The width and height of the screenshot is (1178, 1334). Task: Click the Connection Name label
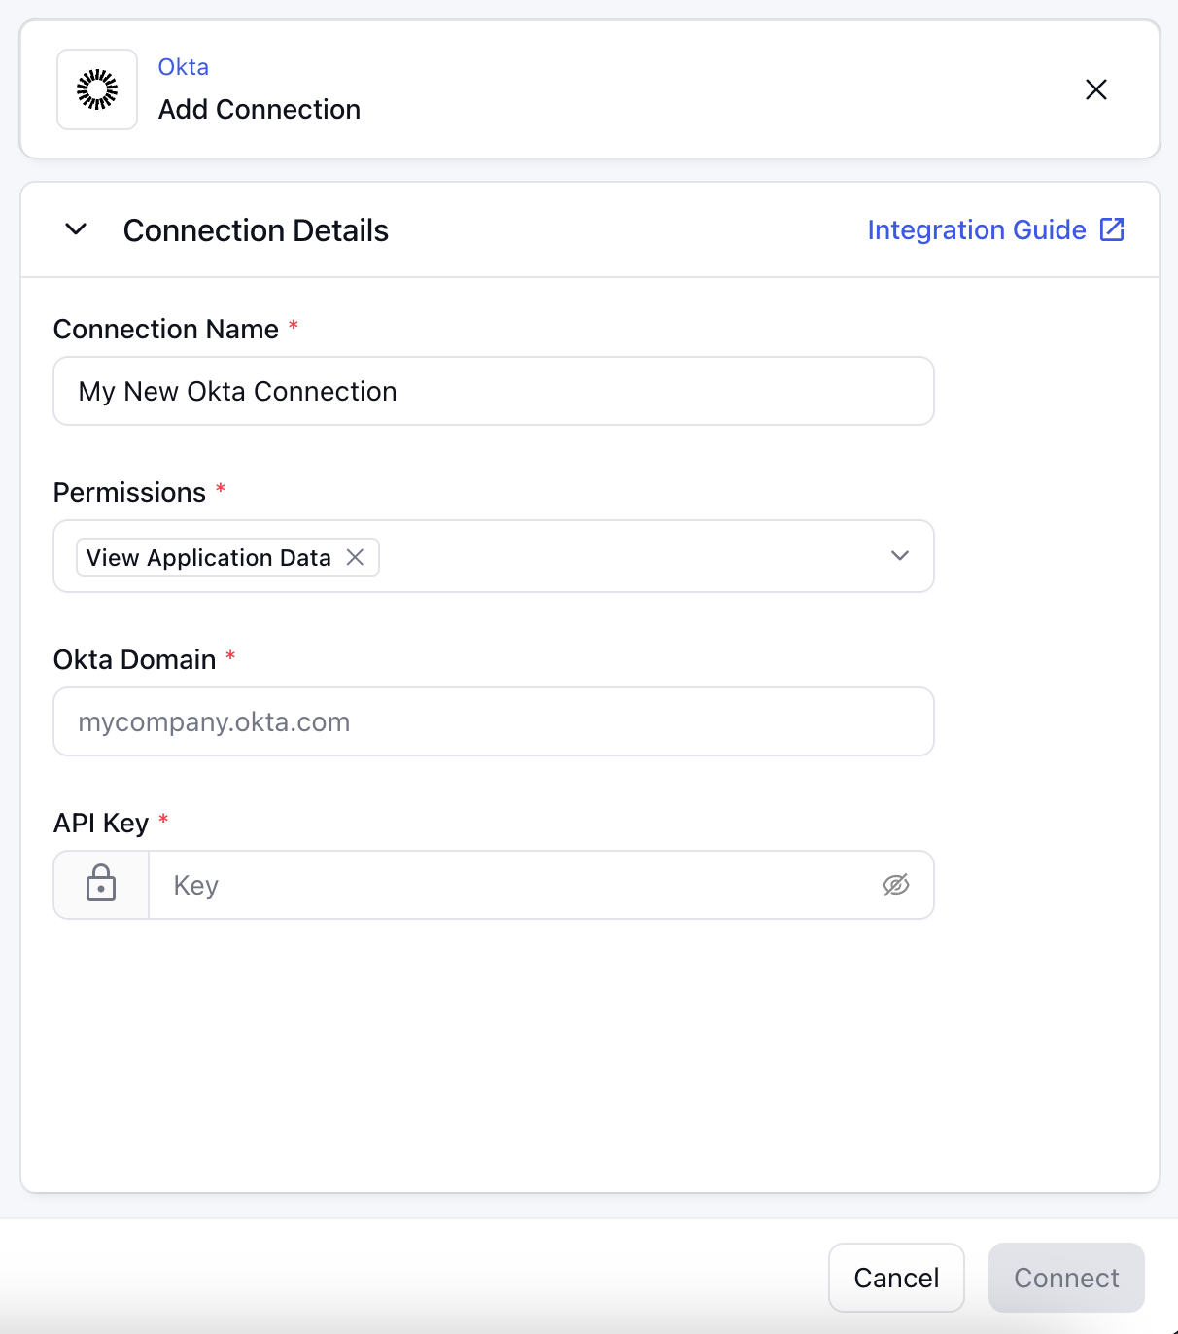click(x=166, y=330)
